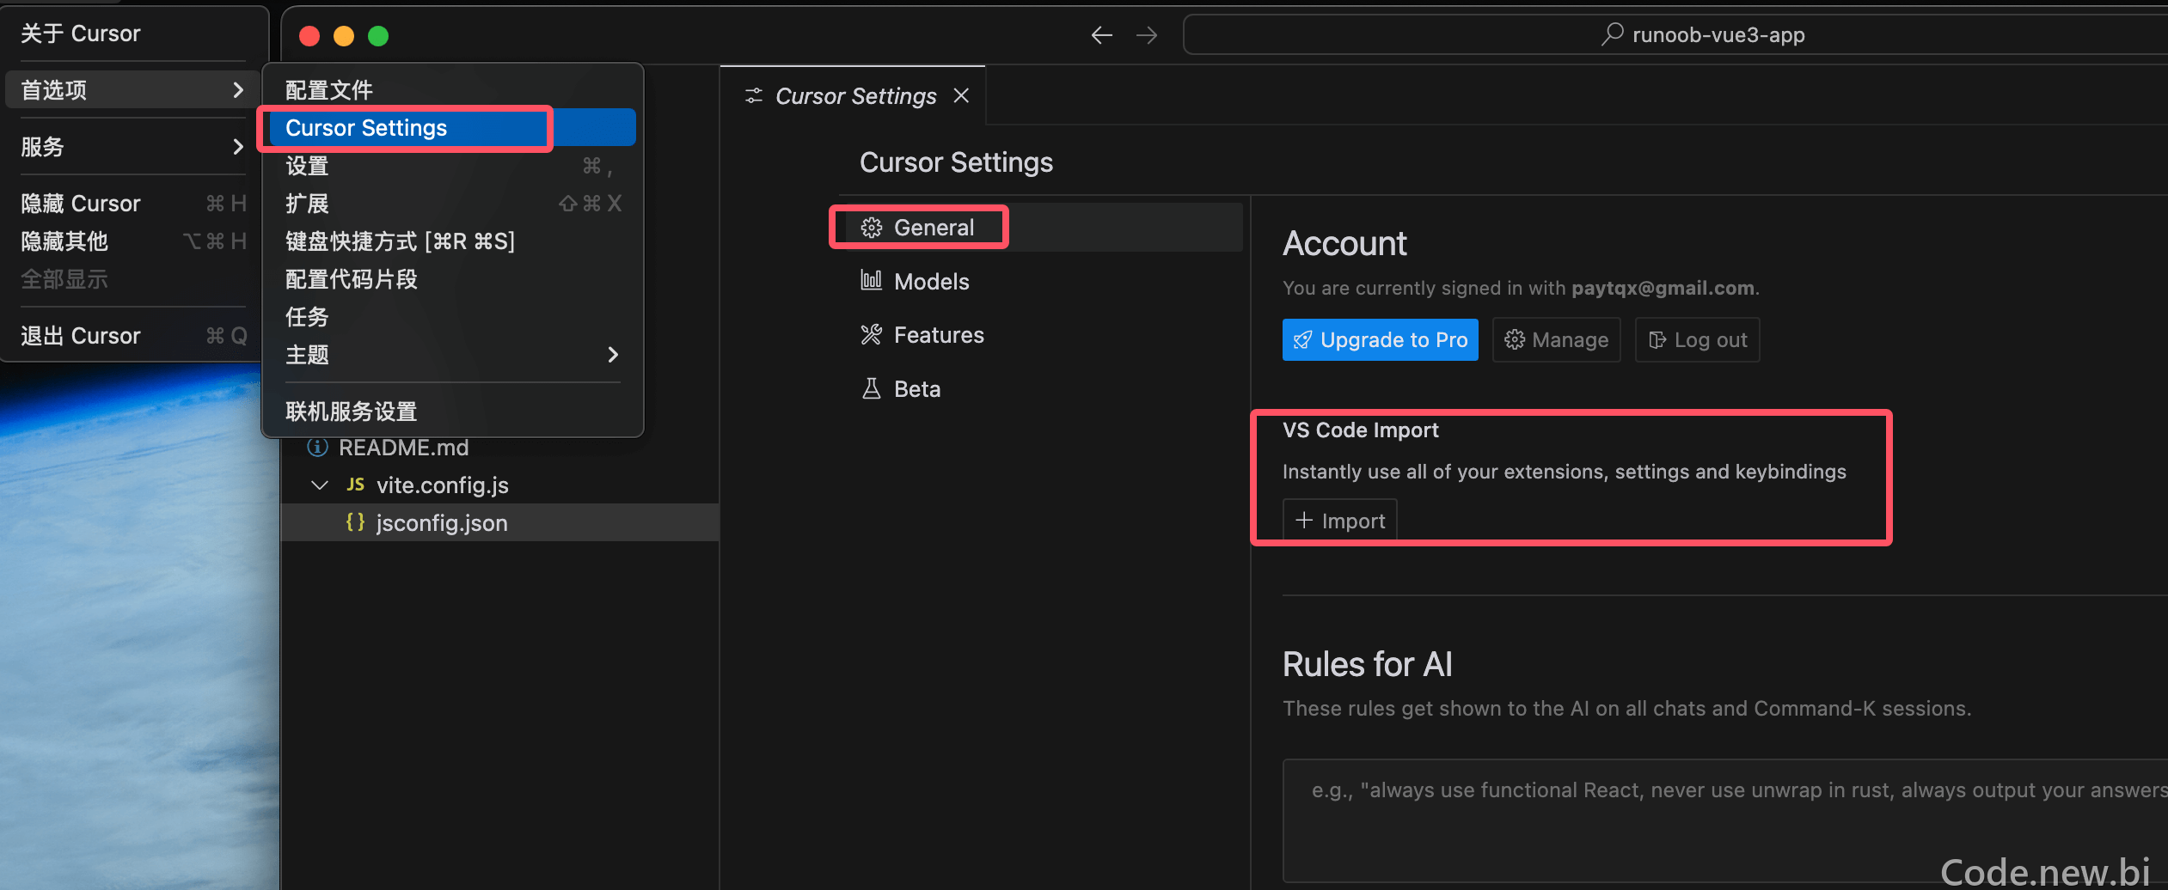
Task: Click the General gear icon
Action: point(872,228)
